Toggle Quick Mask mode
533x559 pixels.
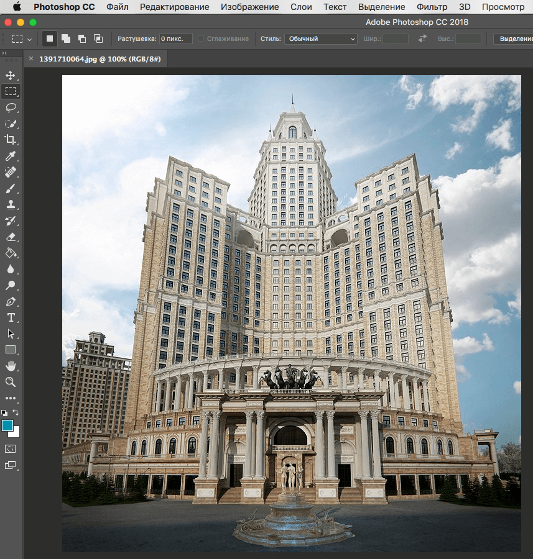click(11, 448)
